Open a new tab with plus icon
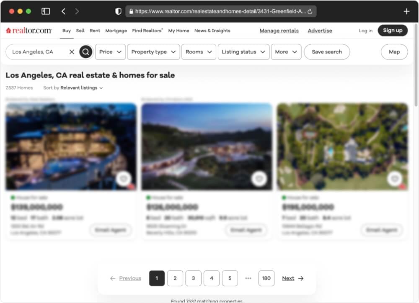This screenshot has height=303, width=419. (x=406, y=11)
